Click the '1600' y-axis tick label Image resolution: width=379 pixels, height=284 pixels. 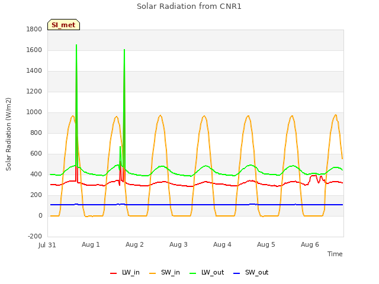click(34, 50)
